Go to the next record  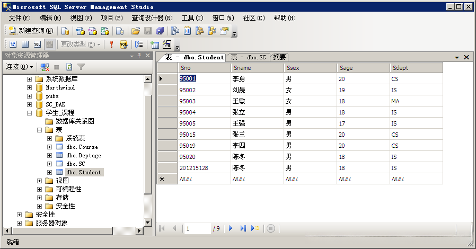[x=231, y=228]
